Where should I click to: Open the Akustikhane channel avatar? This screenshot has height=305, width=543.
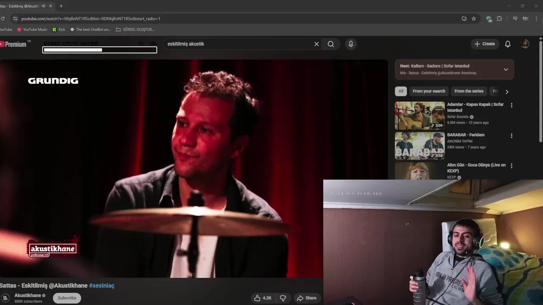pos(5,298)
